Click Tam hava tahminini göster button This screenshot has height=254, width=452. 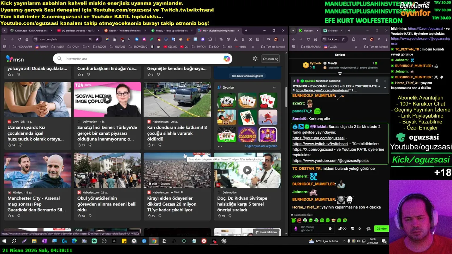(247, 76)
